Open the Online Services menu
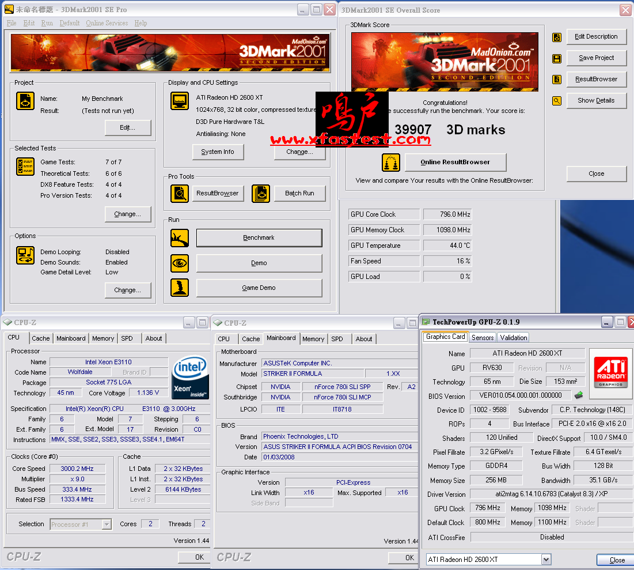This screenshot has height=570, width=634. click(107, 23)
